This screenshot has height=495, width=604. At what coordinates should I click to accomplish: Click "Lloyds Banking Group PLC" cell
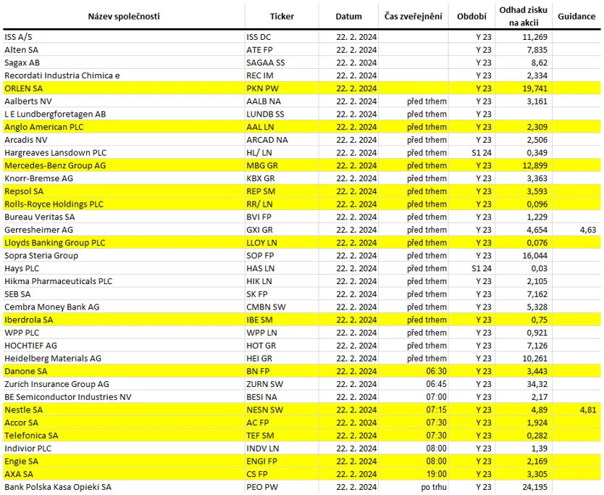point(55,243)
